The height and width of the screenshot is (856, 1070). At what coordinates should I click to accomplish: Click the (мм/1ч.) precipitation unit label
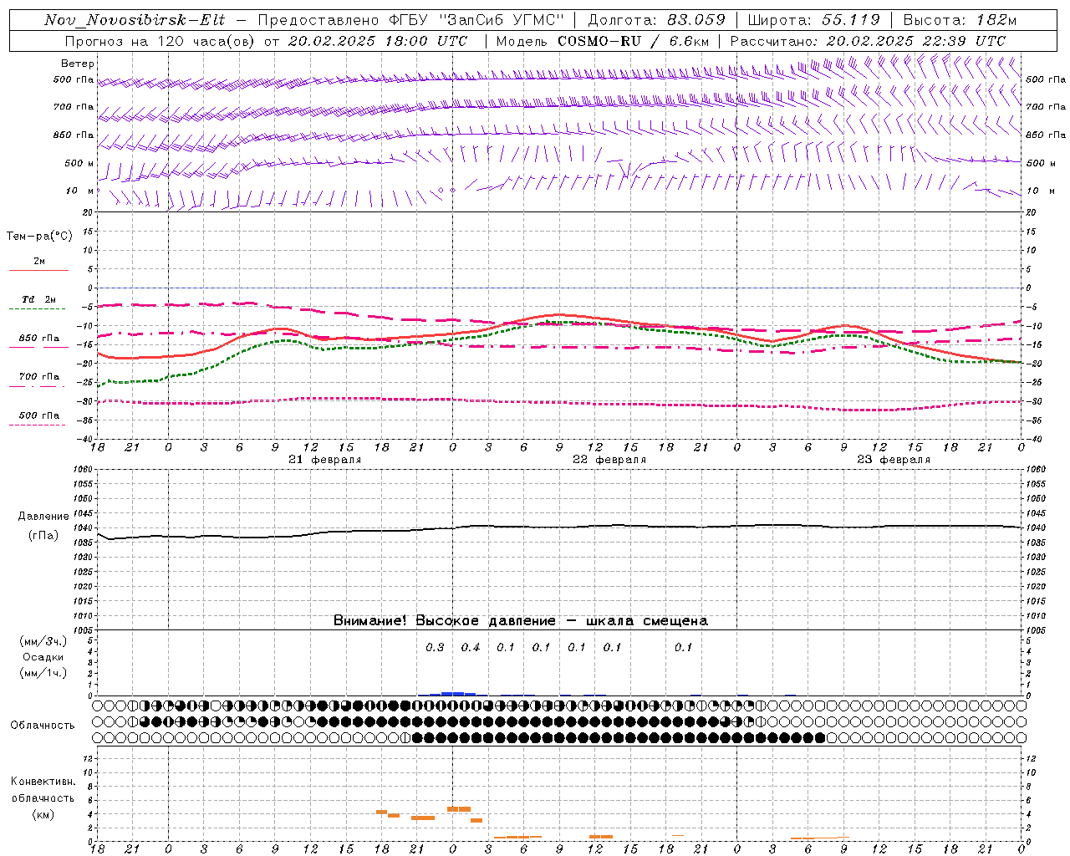pos(43,673)
